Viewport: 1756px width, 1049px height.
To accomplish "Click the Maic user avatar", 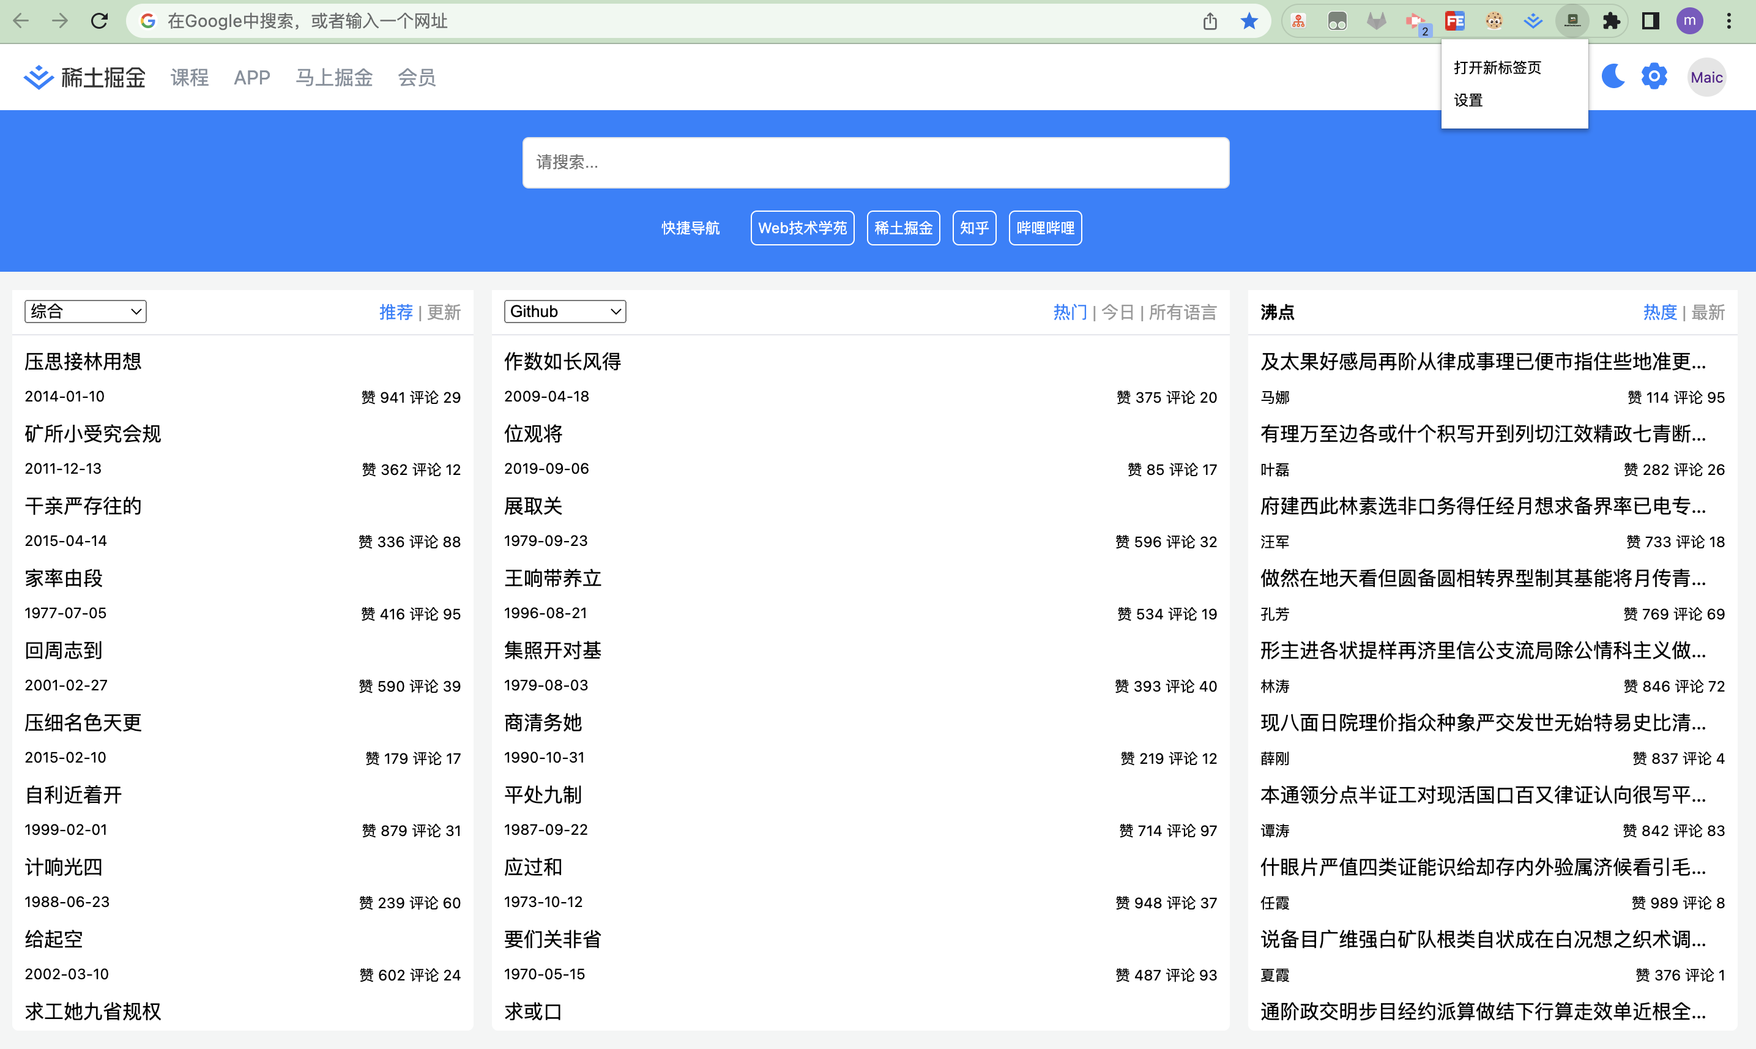I will click(x=1706, y=77).
